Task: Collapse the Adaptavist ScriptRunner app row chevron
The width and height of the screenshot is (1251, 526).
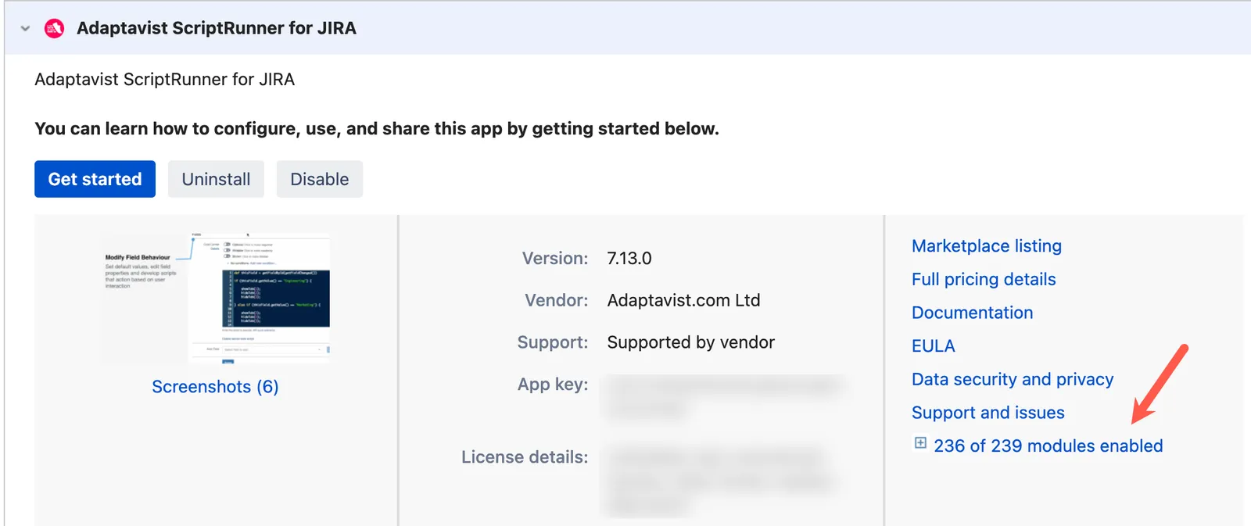Action: [x=25, y=29]
